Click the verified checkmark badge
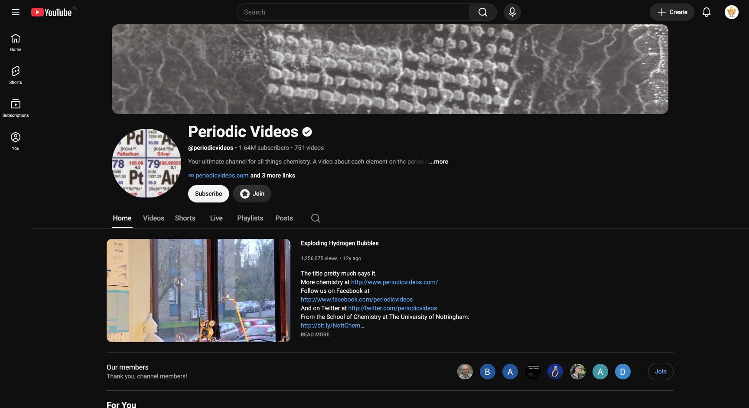 [307, 132]
